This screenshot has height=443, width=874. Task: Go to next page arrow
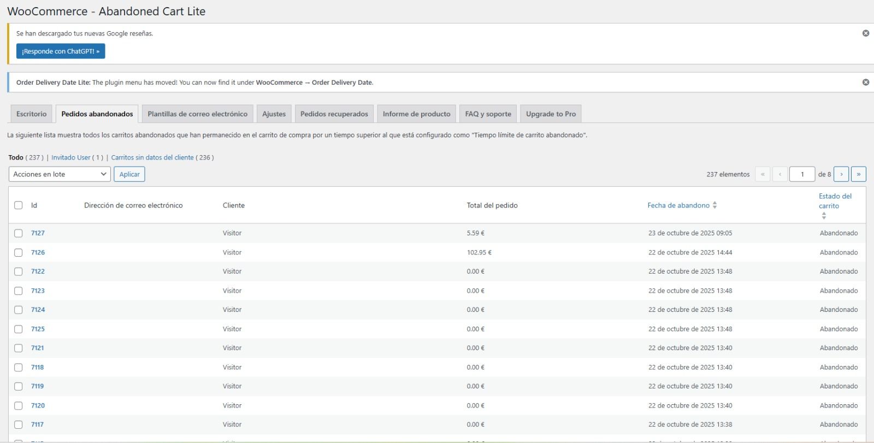841,174
